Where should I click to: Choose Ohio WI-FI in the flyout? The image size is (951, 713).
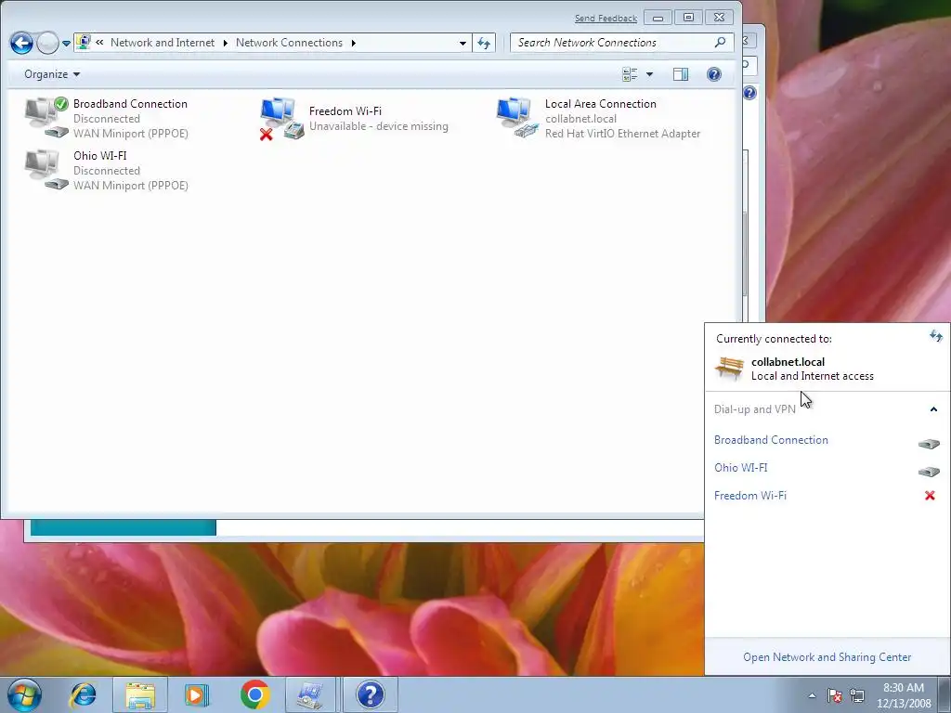[x=740, y=468]
